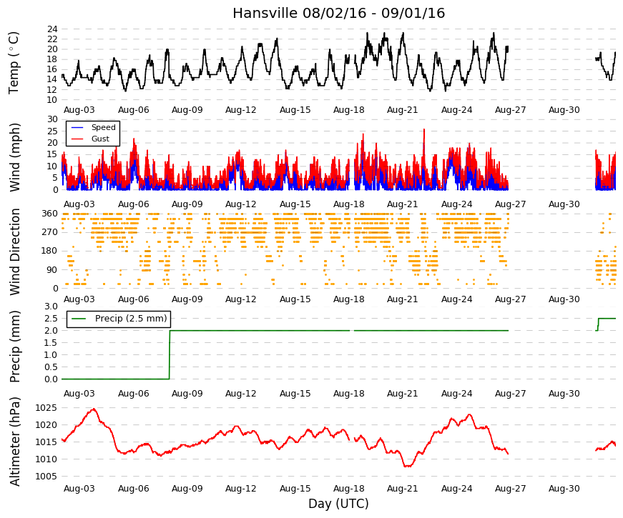Click the Wind Direction axis label
Screen dimensions: 623x518
coord(14,251)
